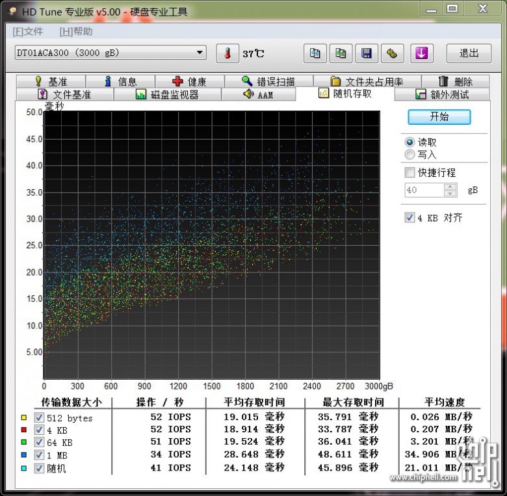
Task: Save screenshot using the floppy disk icon
Action: pyautogui.click(x=367, y=53)
